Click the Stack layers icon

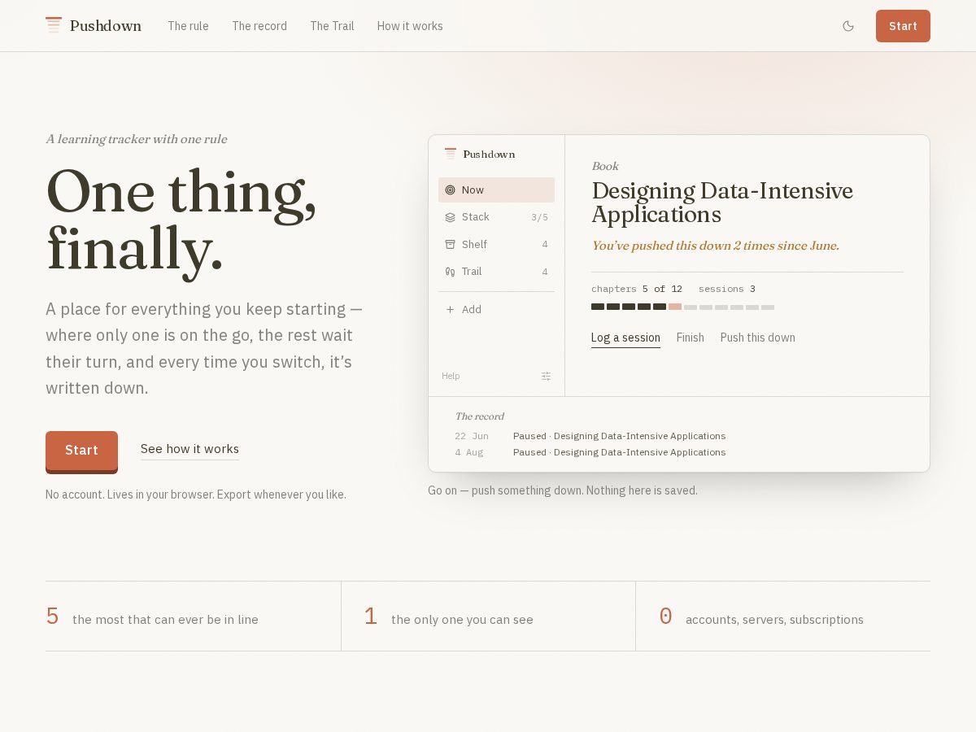(450, 217)
